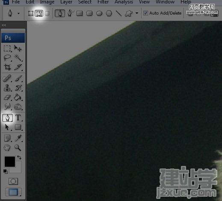Open the Filter menu
Screen dimensions: 222x201
(103, 2)
